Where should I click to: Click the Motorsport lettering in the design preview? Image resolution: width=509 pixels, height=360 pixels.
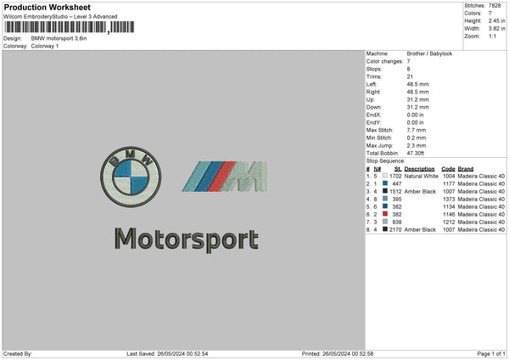tap(187, 240)
